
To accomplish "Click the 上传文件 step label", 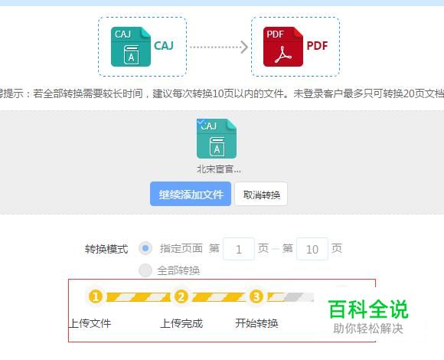I will pos(90,323).
